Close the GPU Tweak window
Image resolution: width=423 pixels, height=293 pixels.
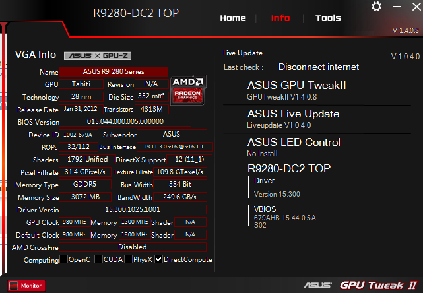[x=416, y=7]
